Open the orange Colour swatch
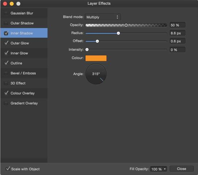This screenshot has height=175, width=198. [96, 58]
